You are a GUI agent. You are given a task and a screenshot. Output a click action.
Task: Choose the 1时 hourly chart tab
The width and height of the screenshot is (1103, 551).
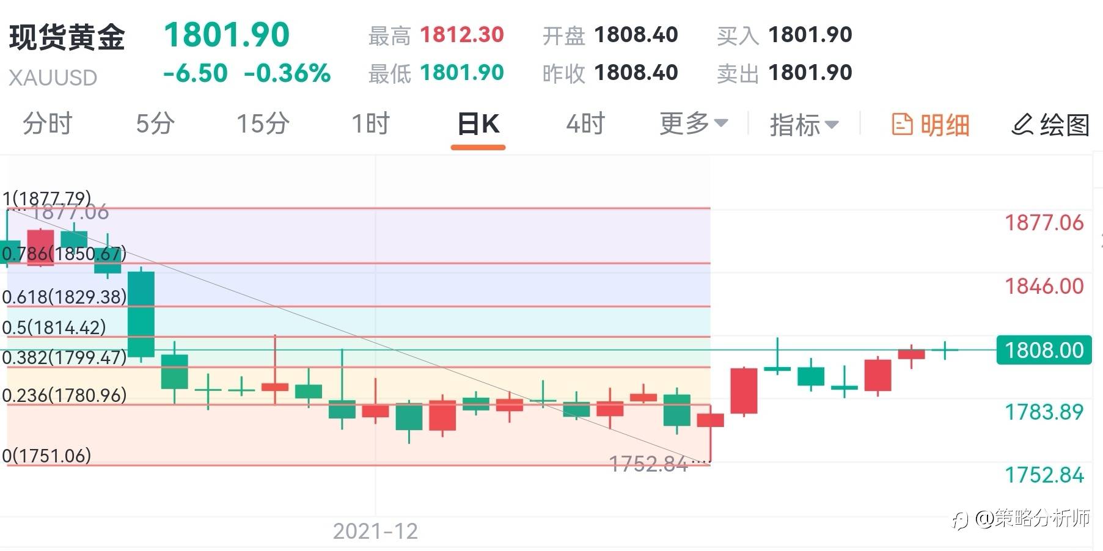tap(370, 124)
